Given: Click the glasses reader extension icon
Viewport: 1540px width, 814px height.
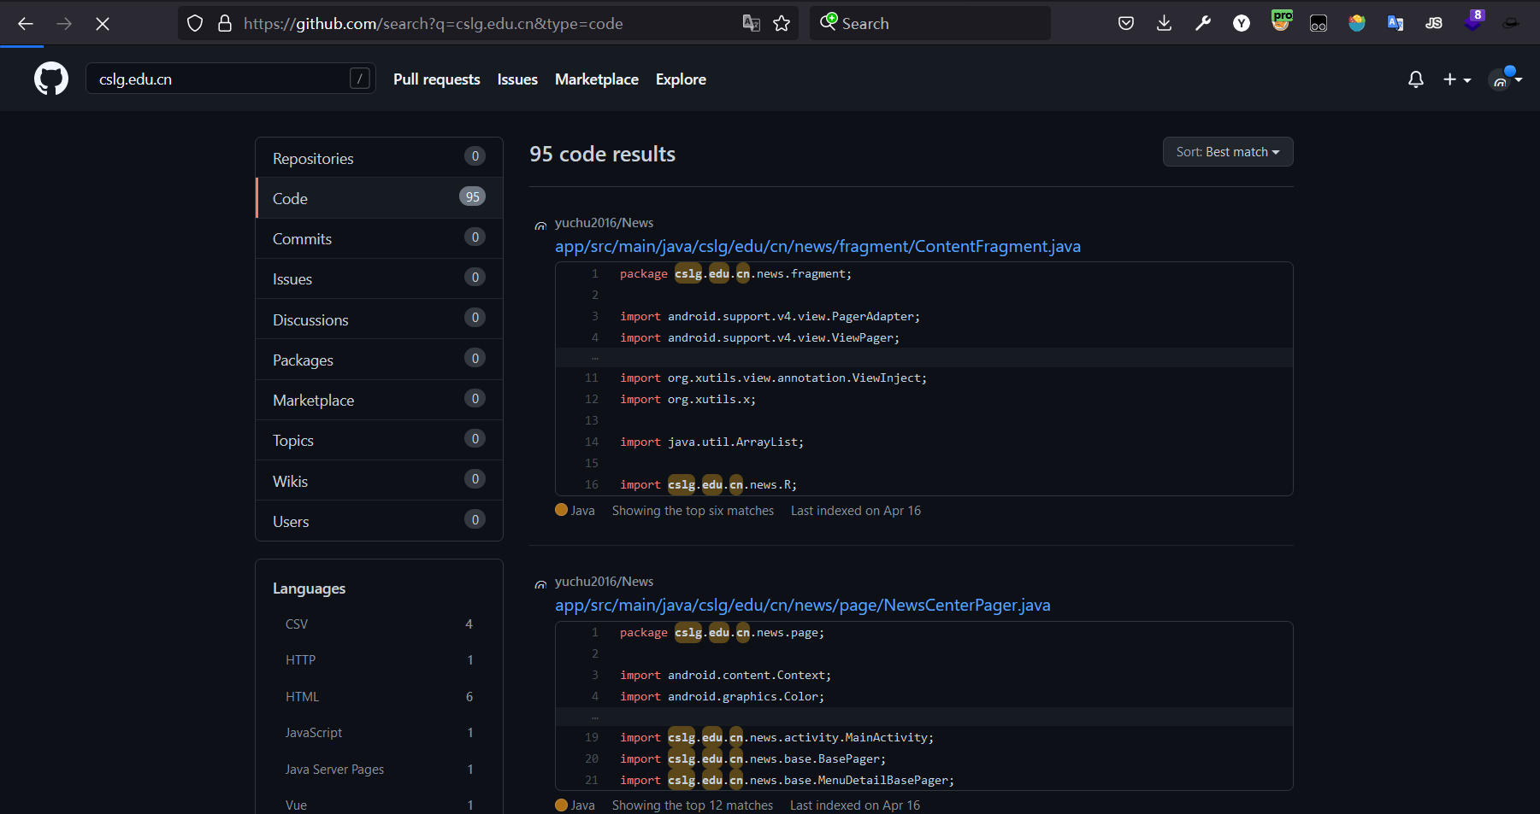Looking at the screenshot, I should pos(1319,23).
